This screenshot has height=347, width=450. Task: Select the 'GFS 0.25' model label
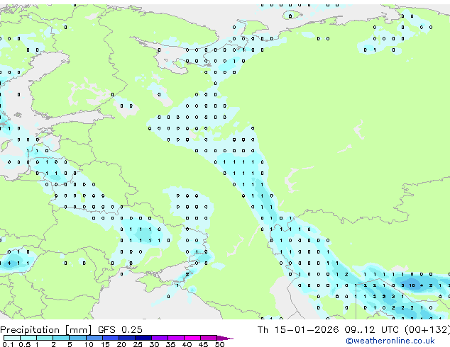(x=120, y=330)
